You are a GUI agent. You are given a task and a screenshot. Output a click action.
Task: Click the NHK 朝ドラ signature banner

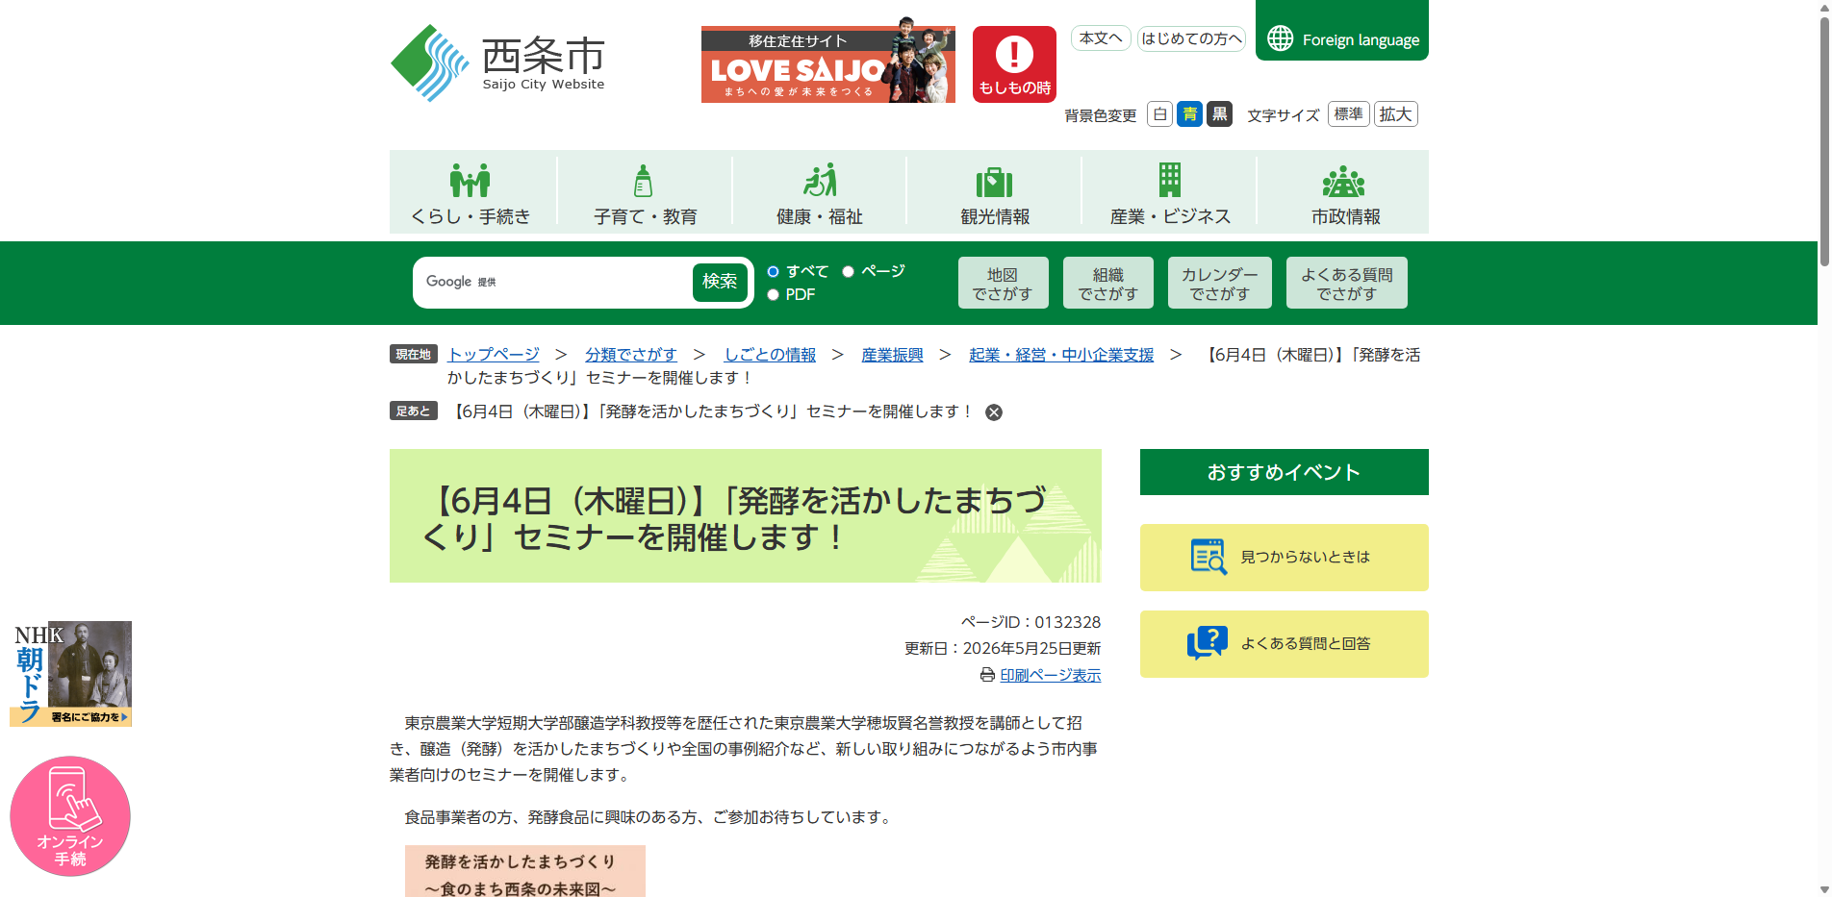click(71, 673)
